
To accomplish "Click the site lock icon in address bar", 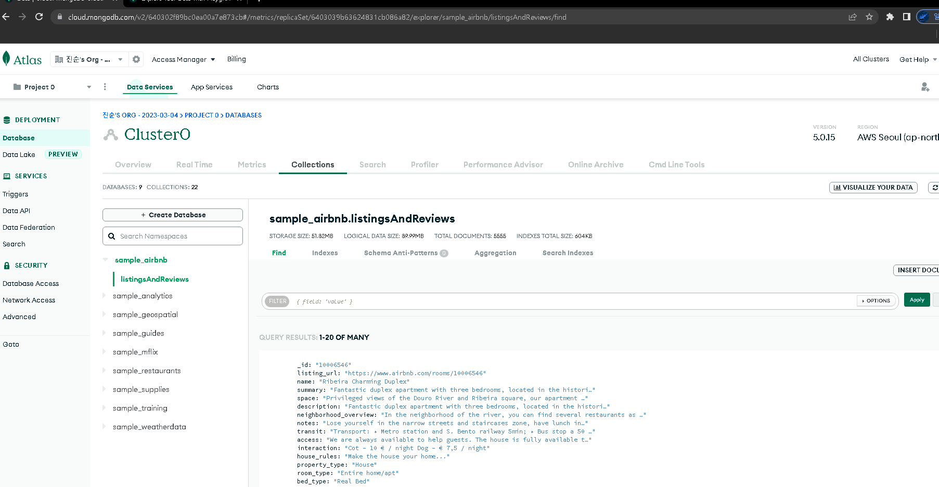I will pos(59,17).
